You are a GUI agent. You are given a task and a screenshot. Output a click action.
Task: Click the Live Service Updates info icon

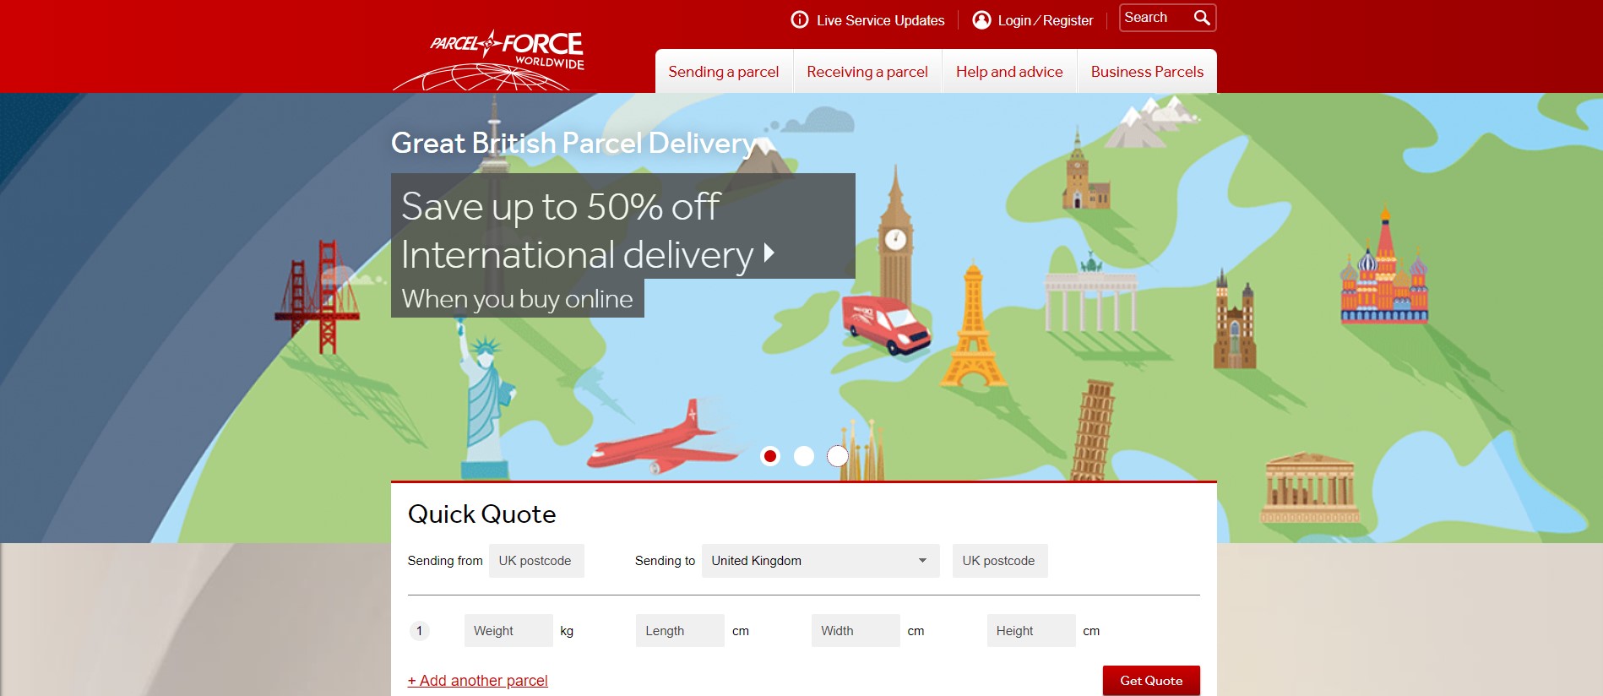(799, 19)
